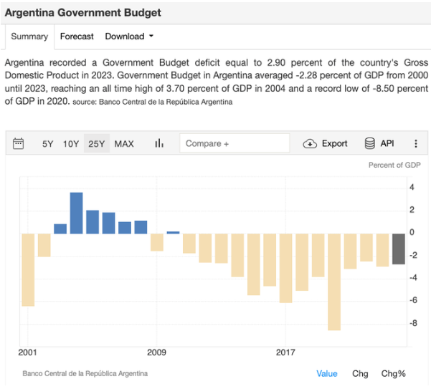Image resolution: width=431 pixels, height=389 pixels.
Task: Expand the Download dropdown
Action: click(129, 37)
